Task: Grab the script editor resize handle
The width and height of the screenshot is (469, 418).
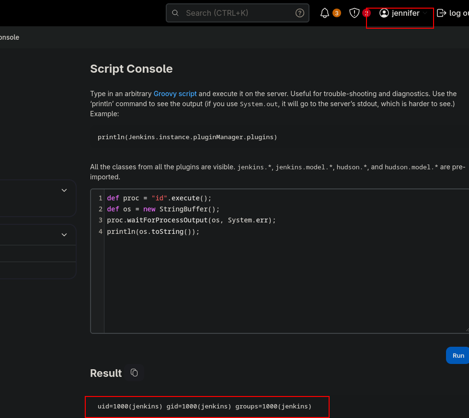Action: pyautogui.click(x=467, y=330)
